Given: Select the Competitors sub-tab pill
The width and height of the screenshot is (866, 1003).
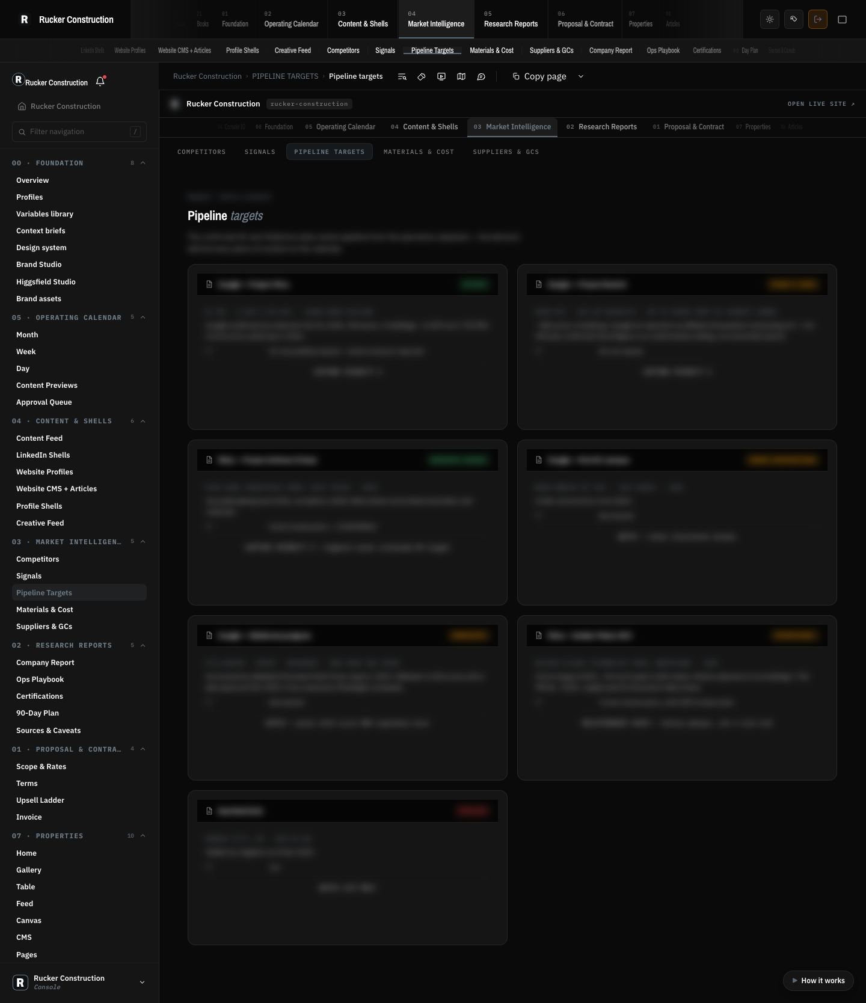Looking at the screenshot, I should 201,152.
